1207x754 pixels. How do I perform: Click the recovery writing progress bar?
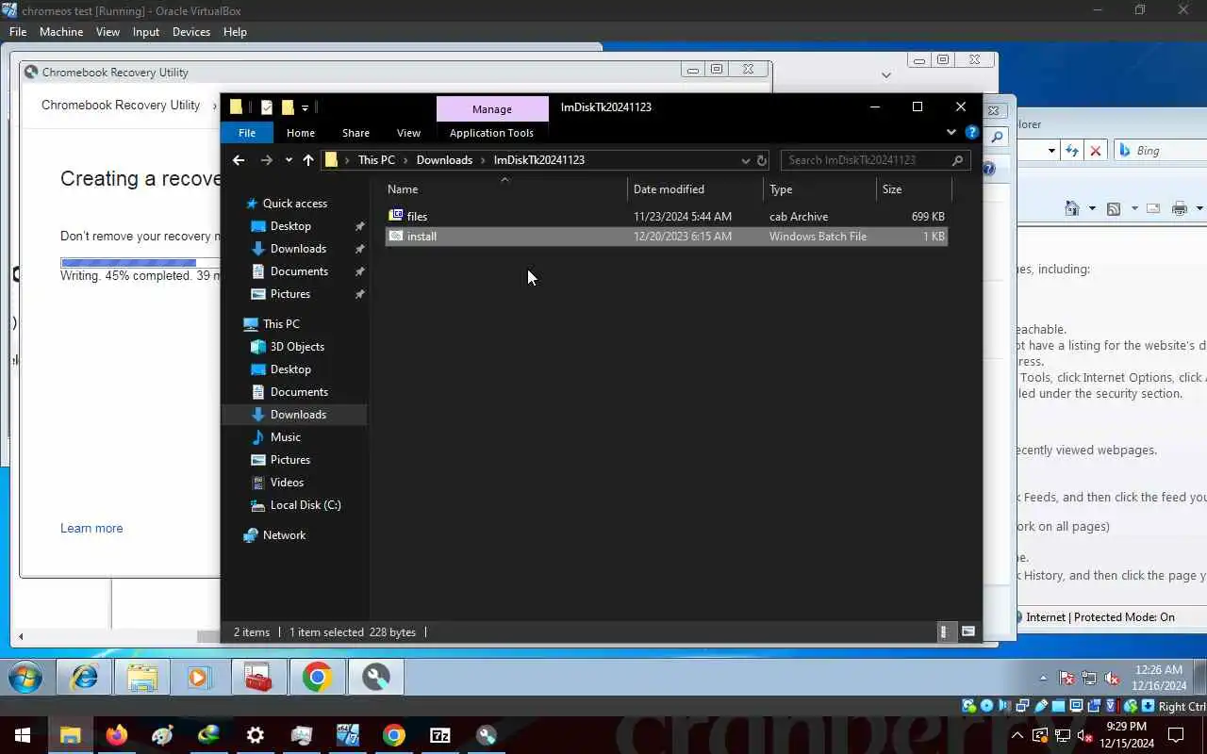click(x=140, y=263)
